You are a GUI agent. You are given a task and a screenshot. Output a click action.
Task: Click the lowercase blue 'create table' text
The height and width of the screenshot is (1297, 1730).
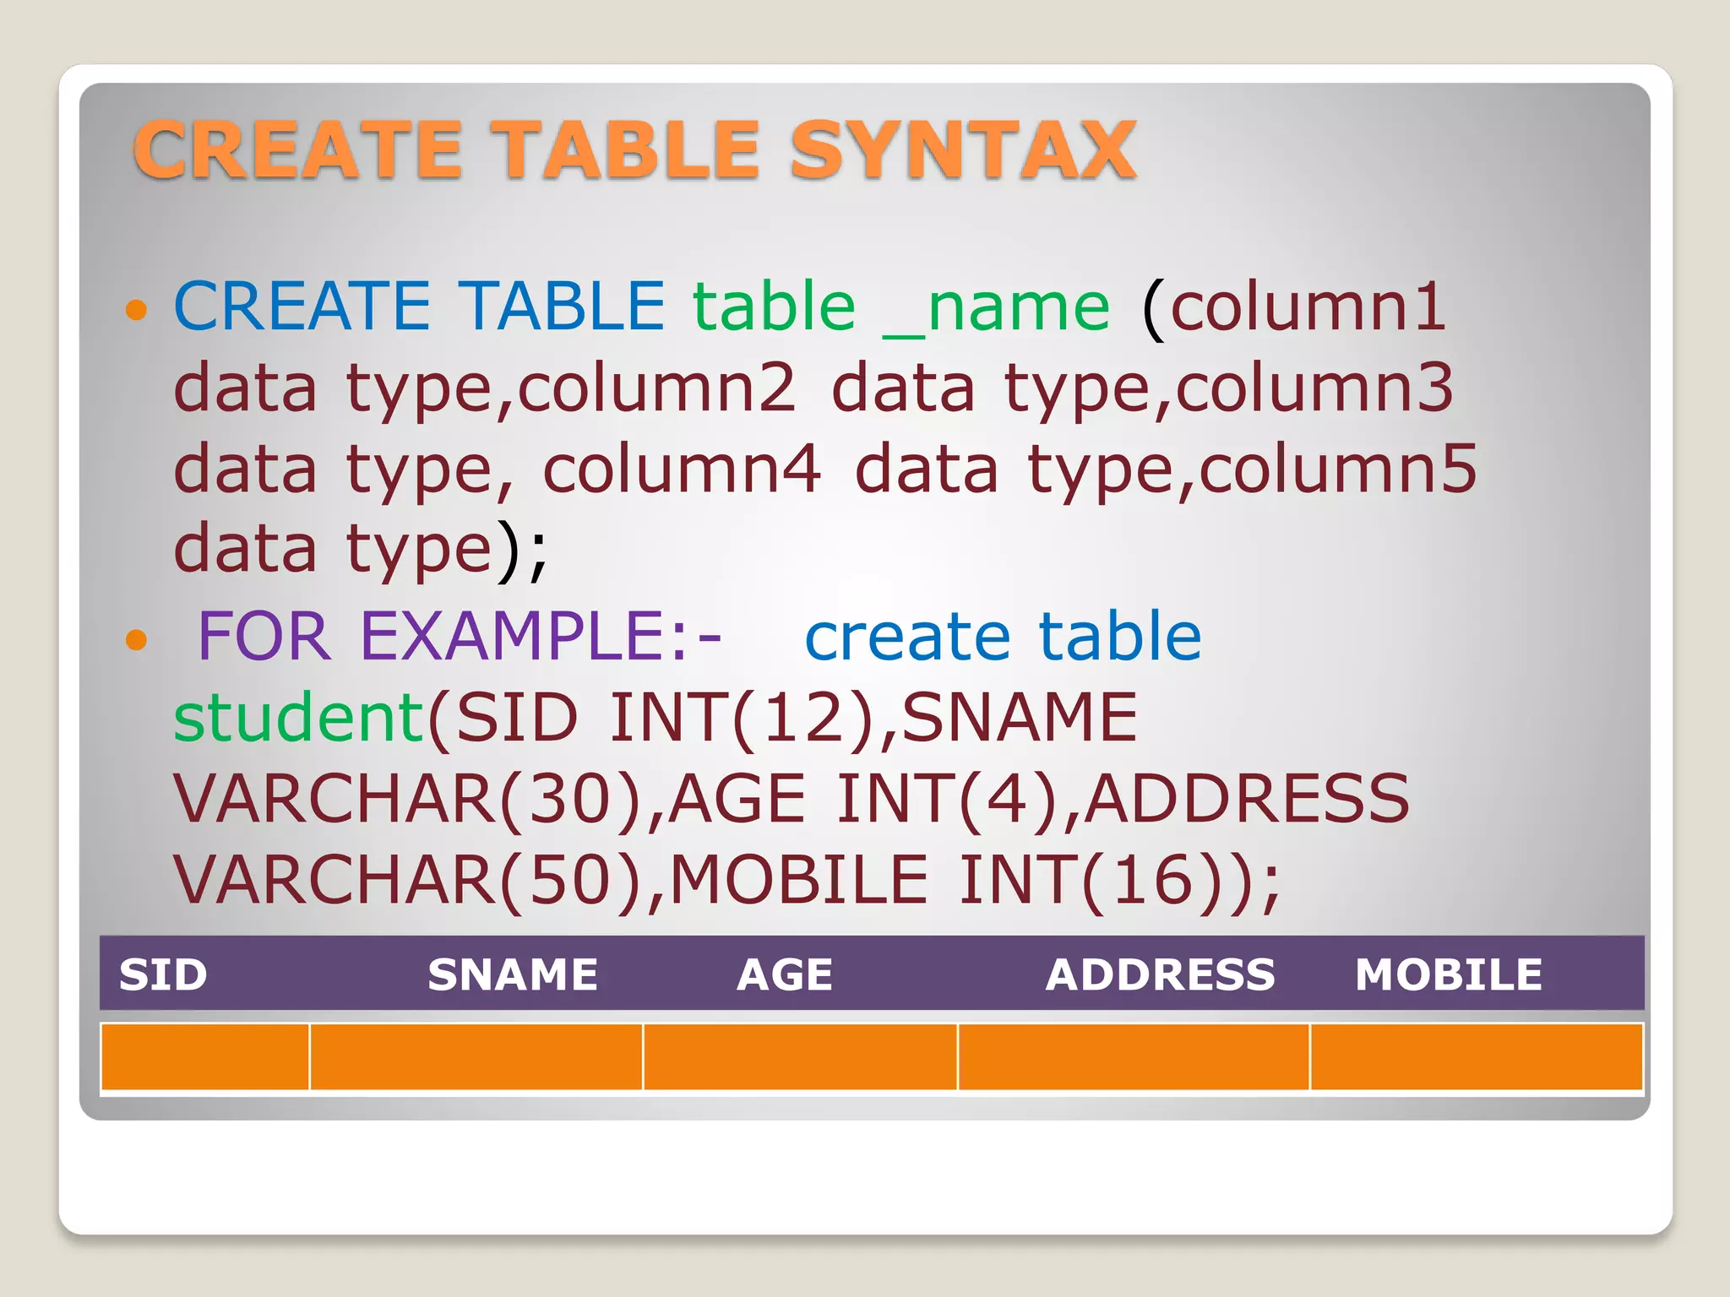click(x=1003, y=635)
